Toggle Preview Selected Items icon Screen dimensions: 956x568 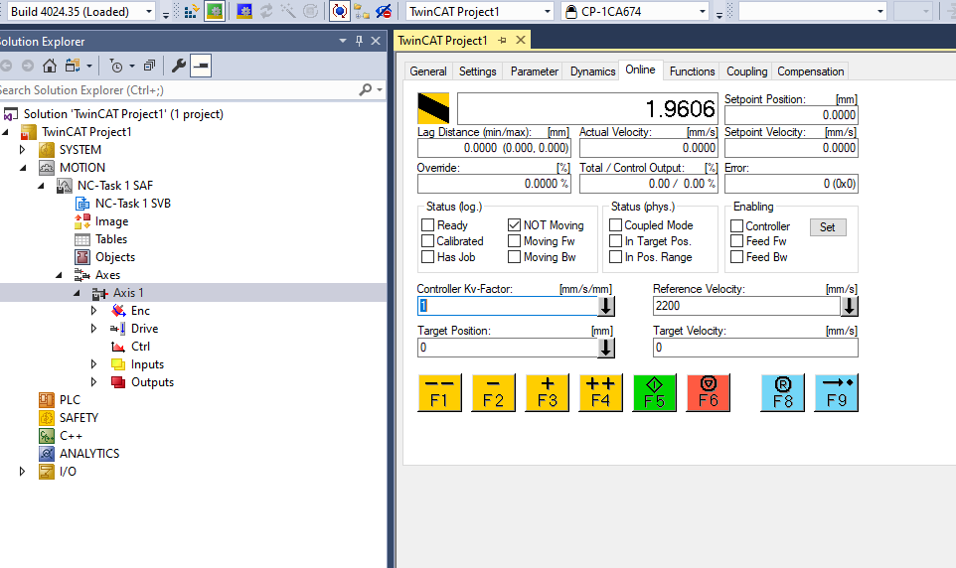click(201, 66)
